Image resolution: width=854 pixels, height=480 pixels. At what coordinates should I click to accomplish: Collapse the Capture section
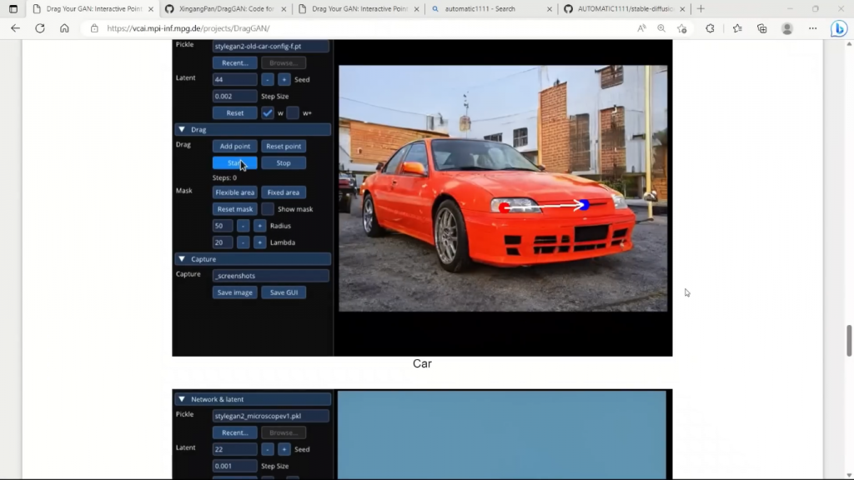click(x=182, y=259)
